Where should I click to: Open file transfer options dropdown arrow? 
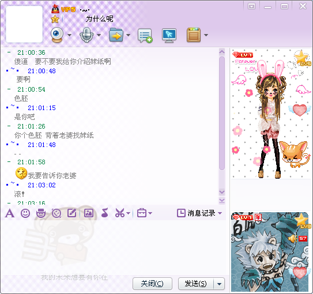(128, 35)
